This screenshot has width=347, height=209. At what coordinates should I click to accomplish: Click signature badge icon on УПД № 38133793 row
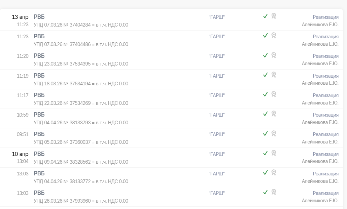(x=274, y=114)
